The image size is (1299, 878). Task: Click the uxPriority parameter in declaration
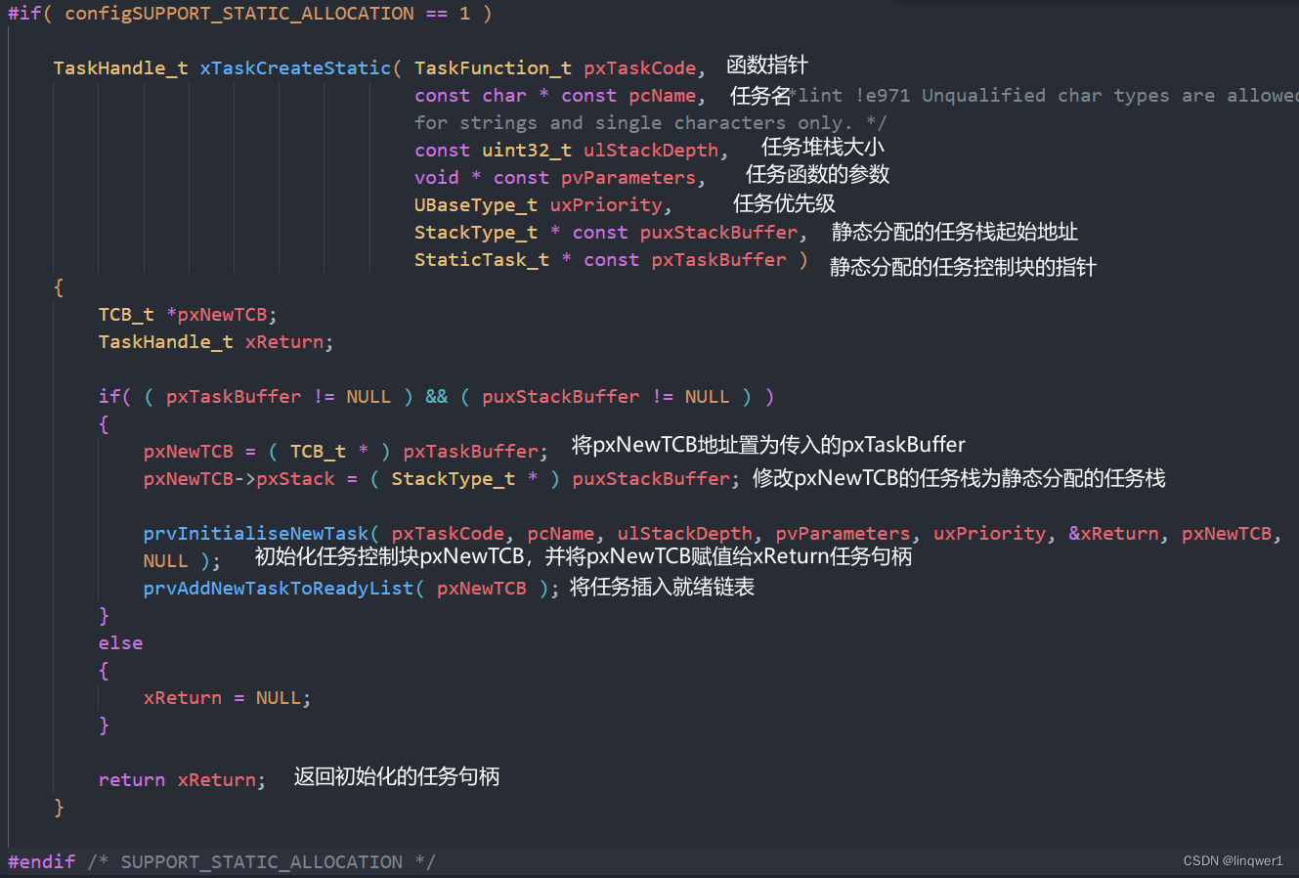pos(606,205)
